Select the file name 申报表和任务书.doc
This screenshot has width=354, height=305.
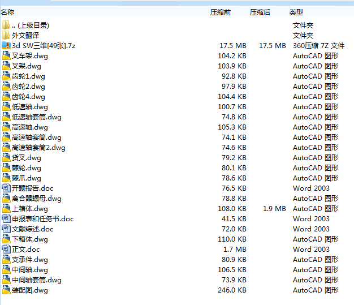(42, 218)
